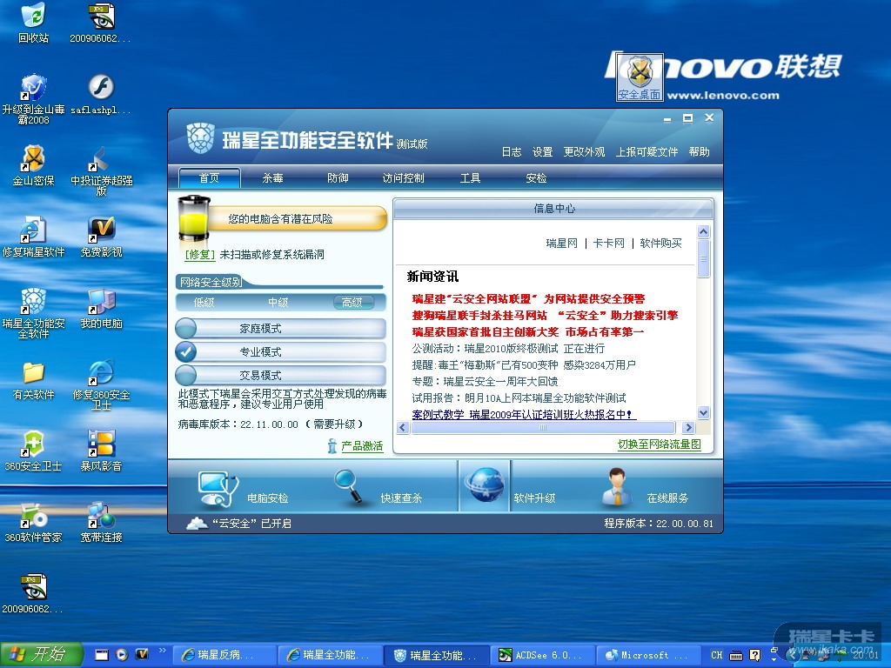Set network security level to 中级
891x668 pixels.
tap(278, 302)
